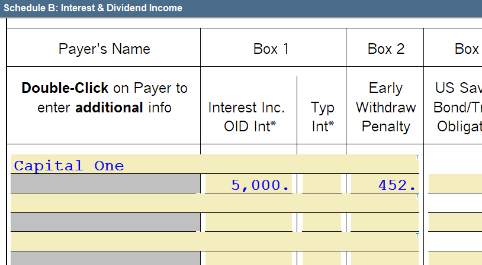
Task: Click the Payer's Name column header
Action: click(104, 49)
